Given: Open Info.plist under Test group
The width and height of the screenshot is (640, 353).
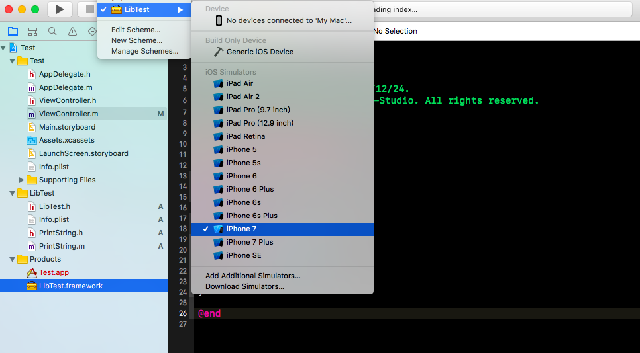Looking at the screenshot, I should tap(54, 167).
